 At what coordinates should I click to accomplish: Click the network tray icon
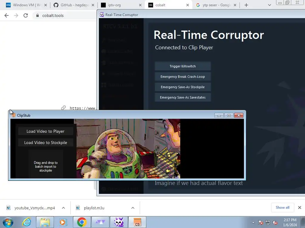[268, 222]
